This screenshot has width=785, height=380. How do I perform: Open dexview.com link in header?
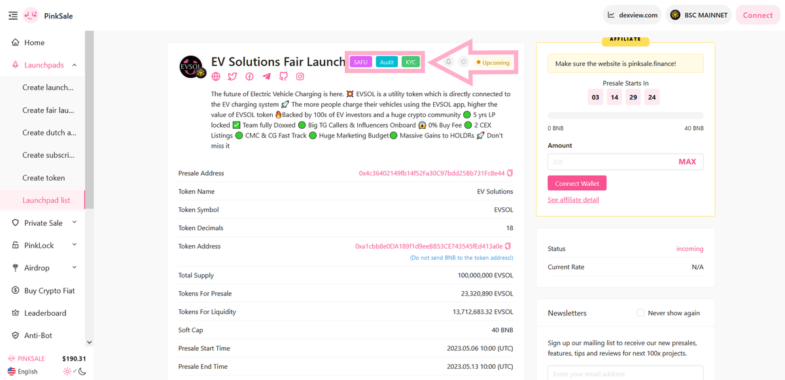click(633, 15)
